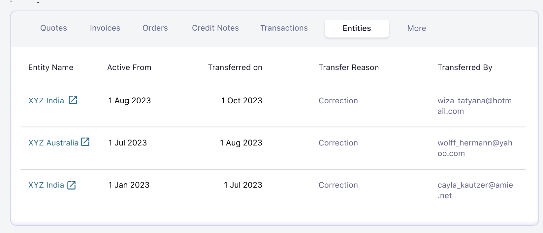Open XYZ Australia entity link

53,143
